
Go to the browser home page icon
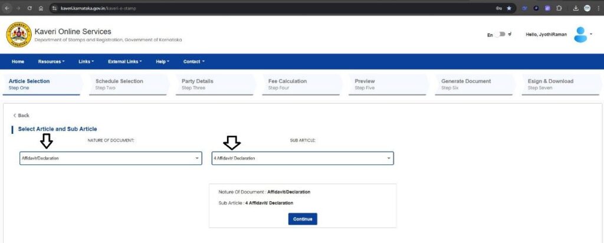(41, 8)
